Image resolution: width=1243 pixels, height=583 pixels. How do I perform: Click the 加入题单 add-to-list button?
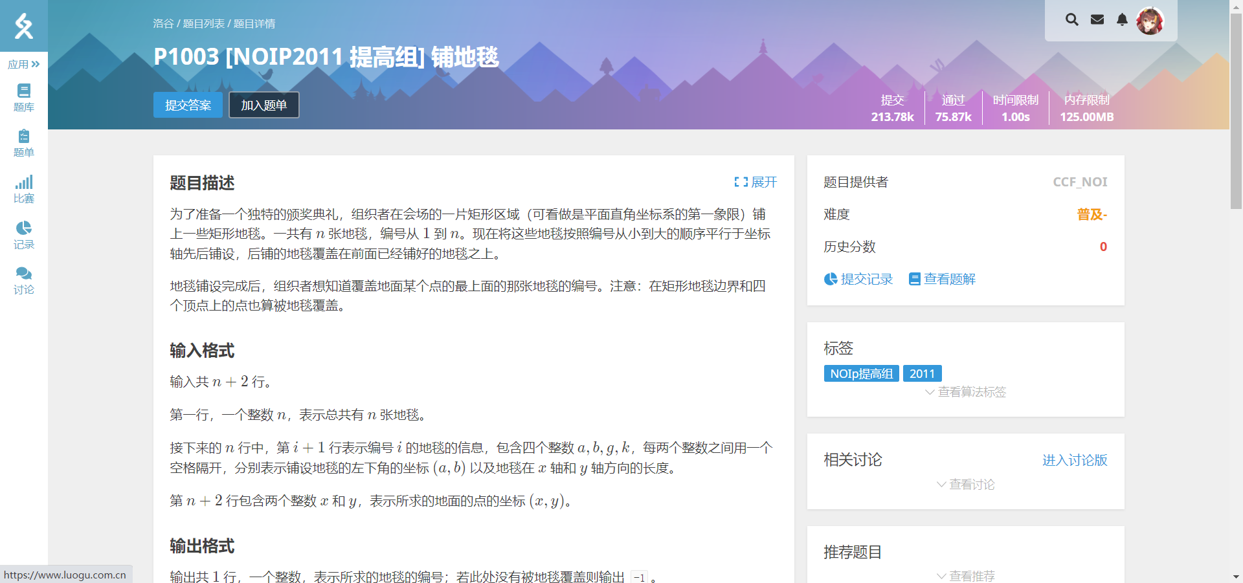[x=263, y=104]
